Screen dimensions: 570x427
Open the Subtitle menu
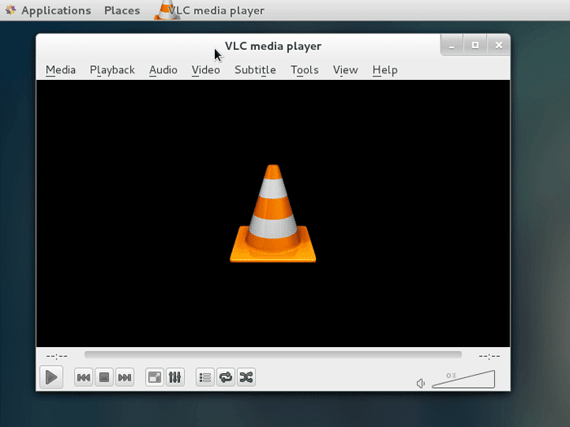(x=255, y=70)
